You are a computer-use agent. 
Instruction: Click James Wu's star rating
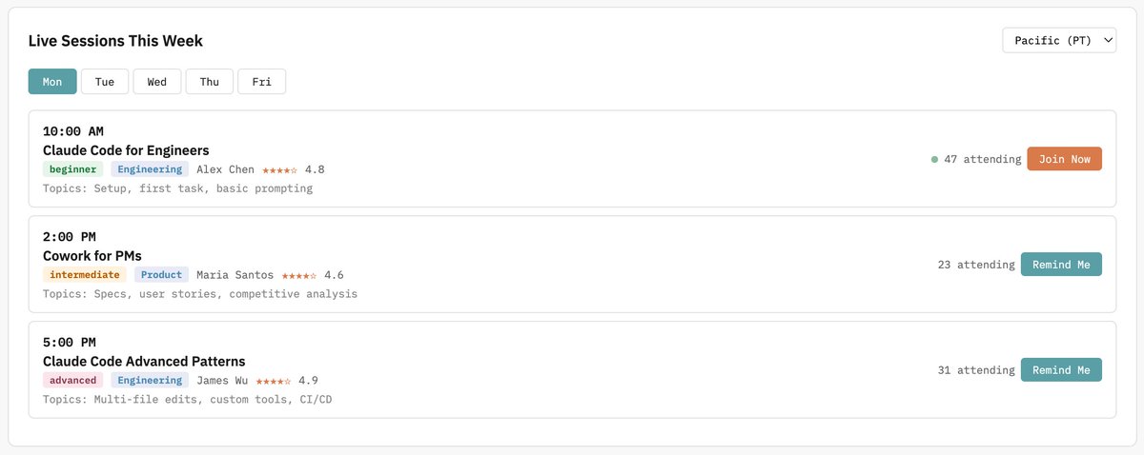click(273, 381)
